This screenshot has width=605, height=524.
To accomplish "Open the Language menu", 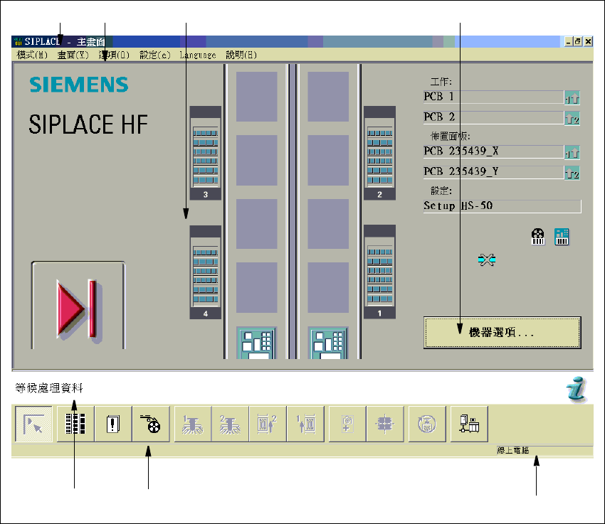I will click(198, 55).
